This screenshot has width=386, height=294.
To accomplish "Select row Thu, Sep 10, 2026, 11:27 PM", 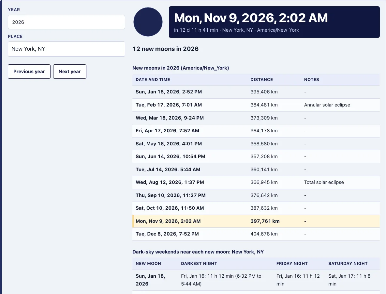I will (256, 195).
